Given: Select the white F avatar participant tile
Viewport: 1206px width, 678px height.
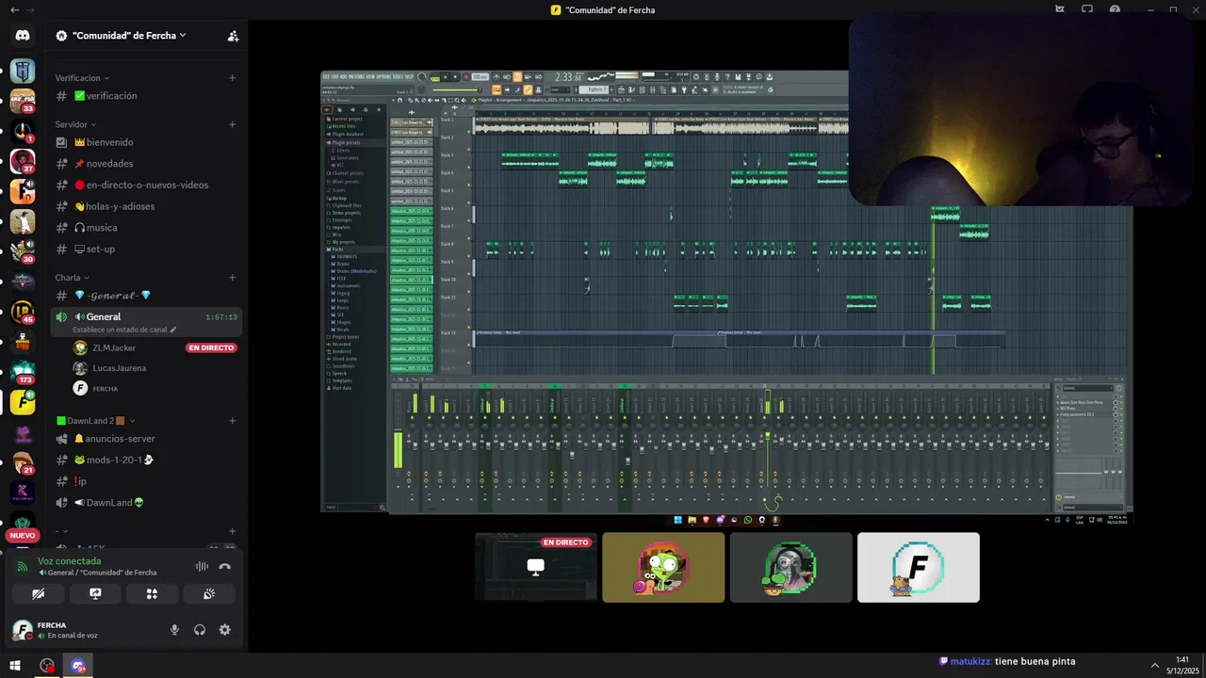Looking at the screenshot, I should [919, 567].
